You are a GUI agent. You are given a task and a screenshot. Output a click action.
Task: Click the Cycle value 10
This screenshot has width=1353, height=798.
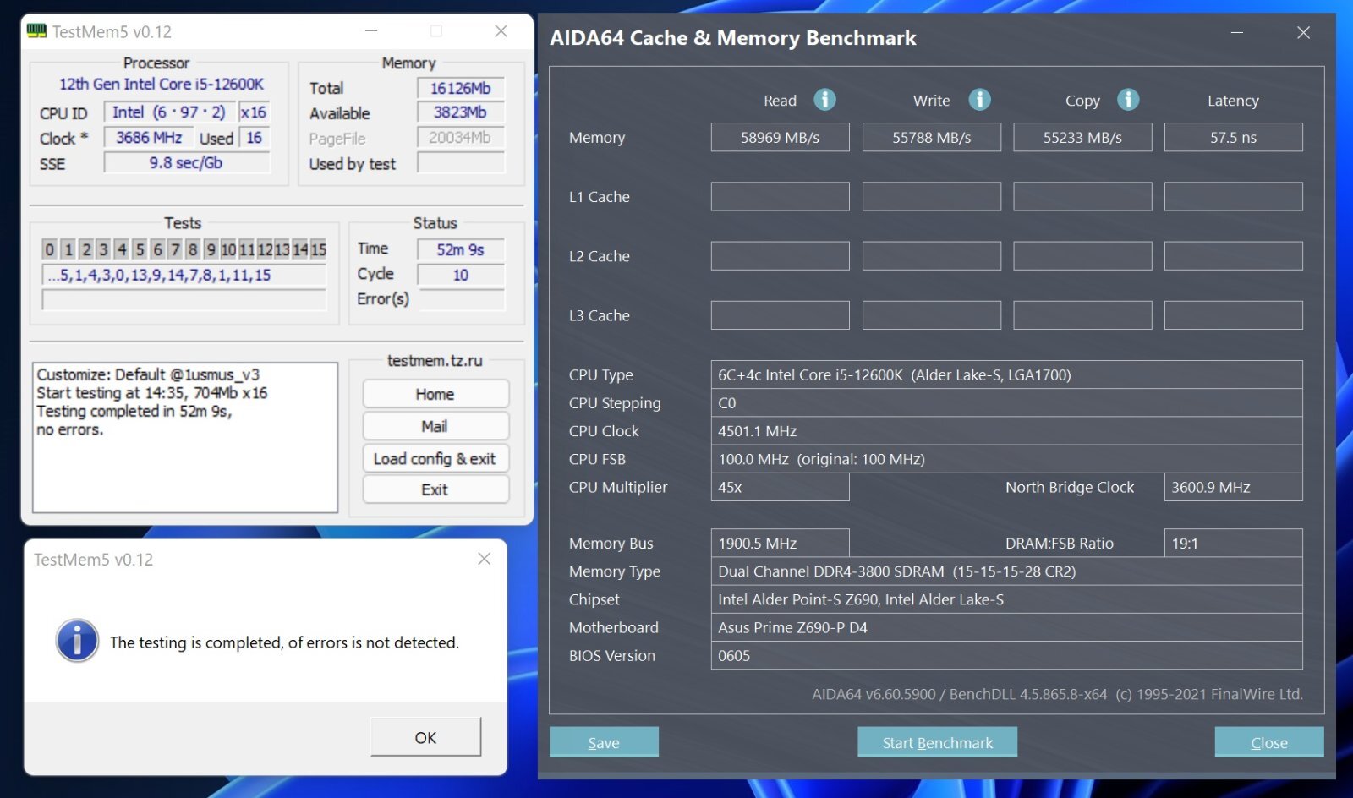(x=460, y=275)
